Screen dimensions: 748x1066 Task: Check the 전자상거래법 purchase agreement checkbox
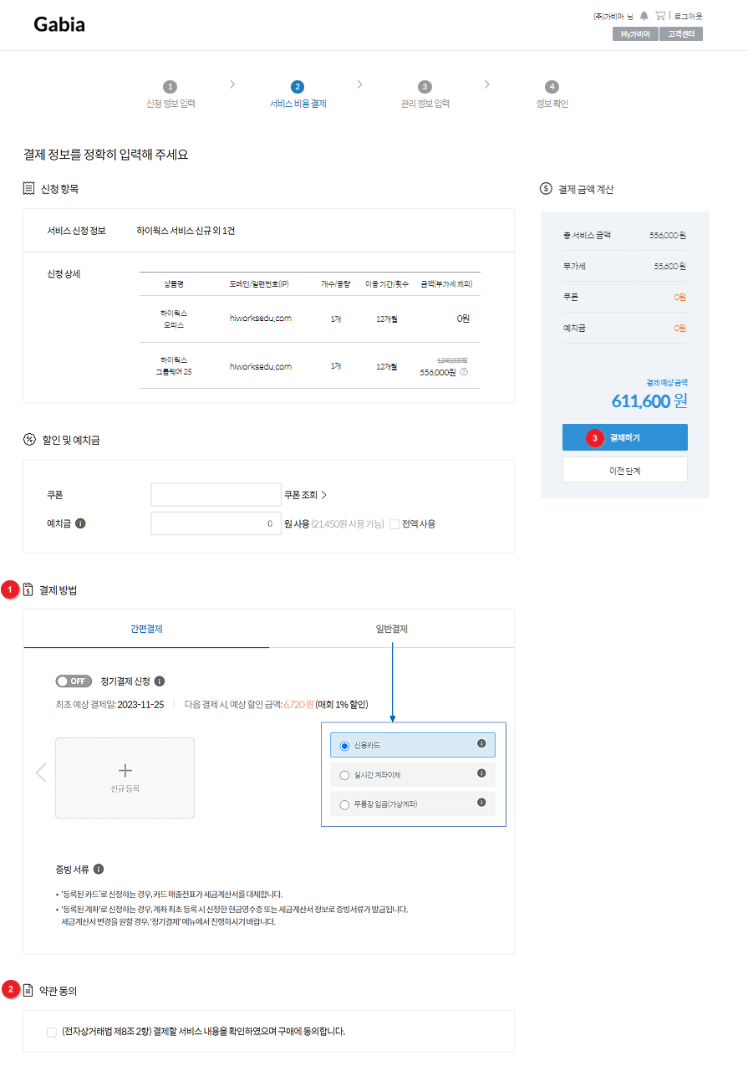point(52,1032)
